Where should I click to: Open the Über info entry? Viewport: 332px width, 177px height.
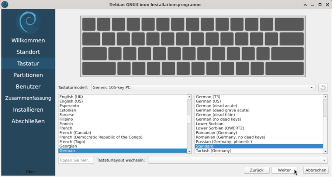pyautogui.click(x=28, y=172)
